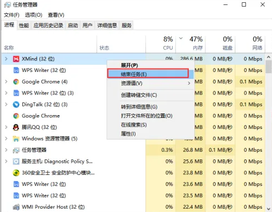Click the Windows 资源管理器 folder icon
Screen dimensions: 272x212
16,138
